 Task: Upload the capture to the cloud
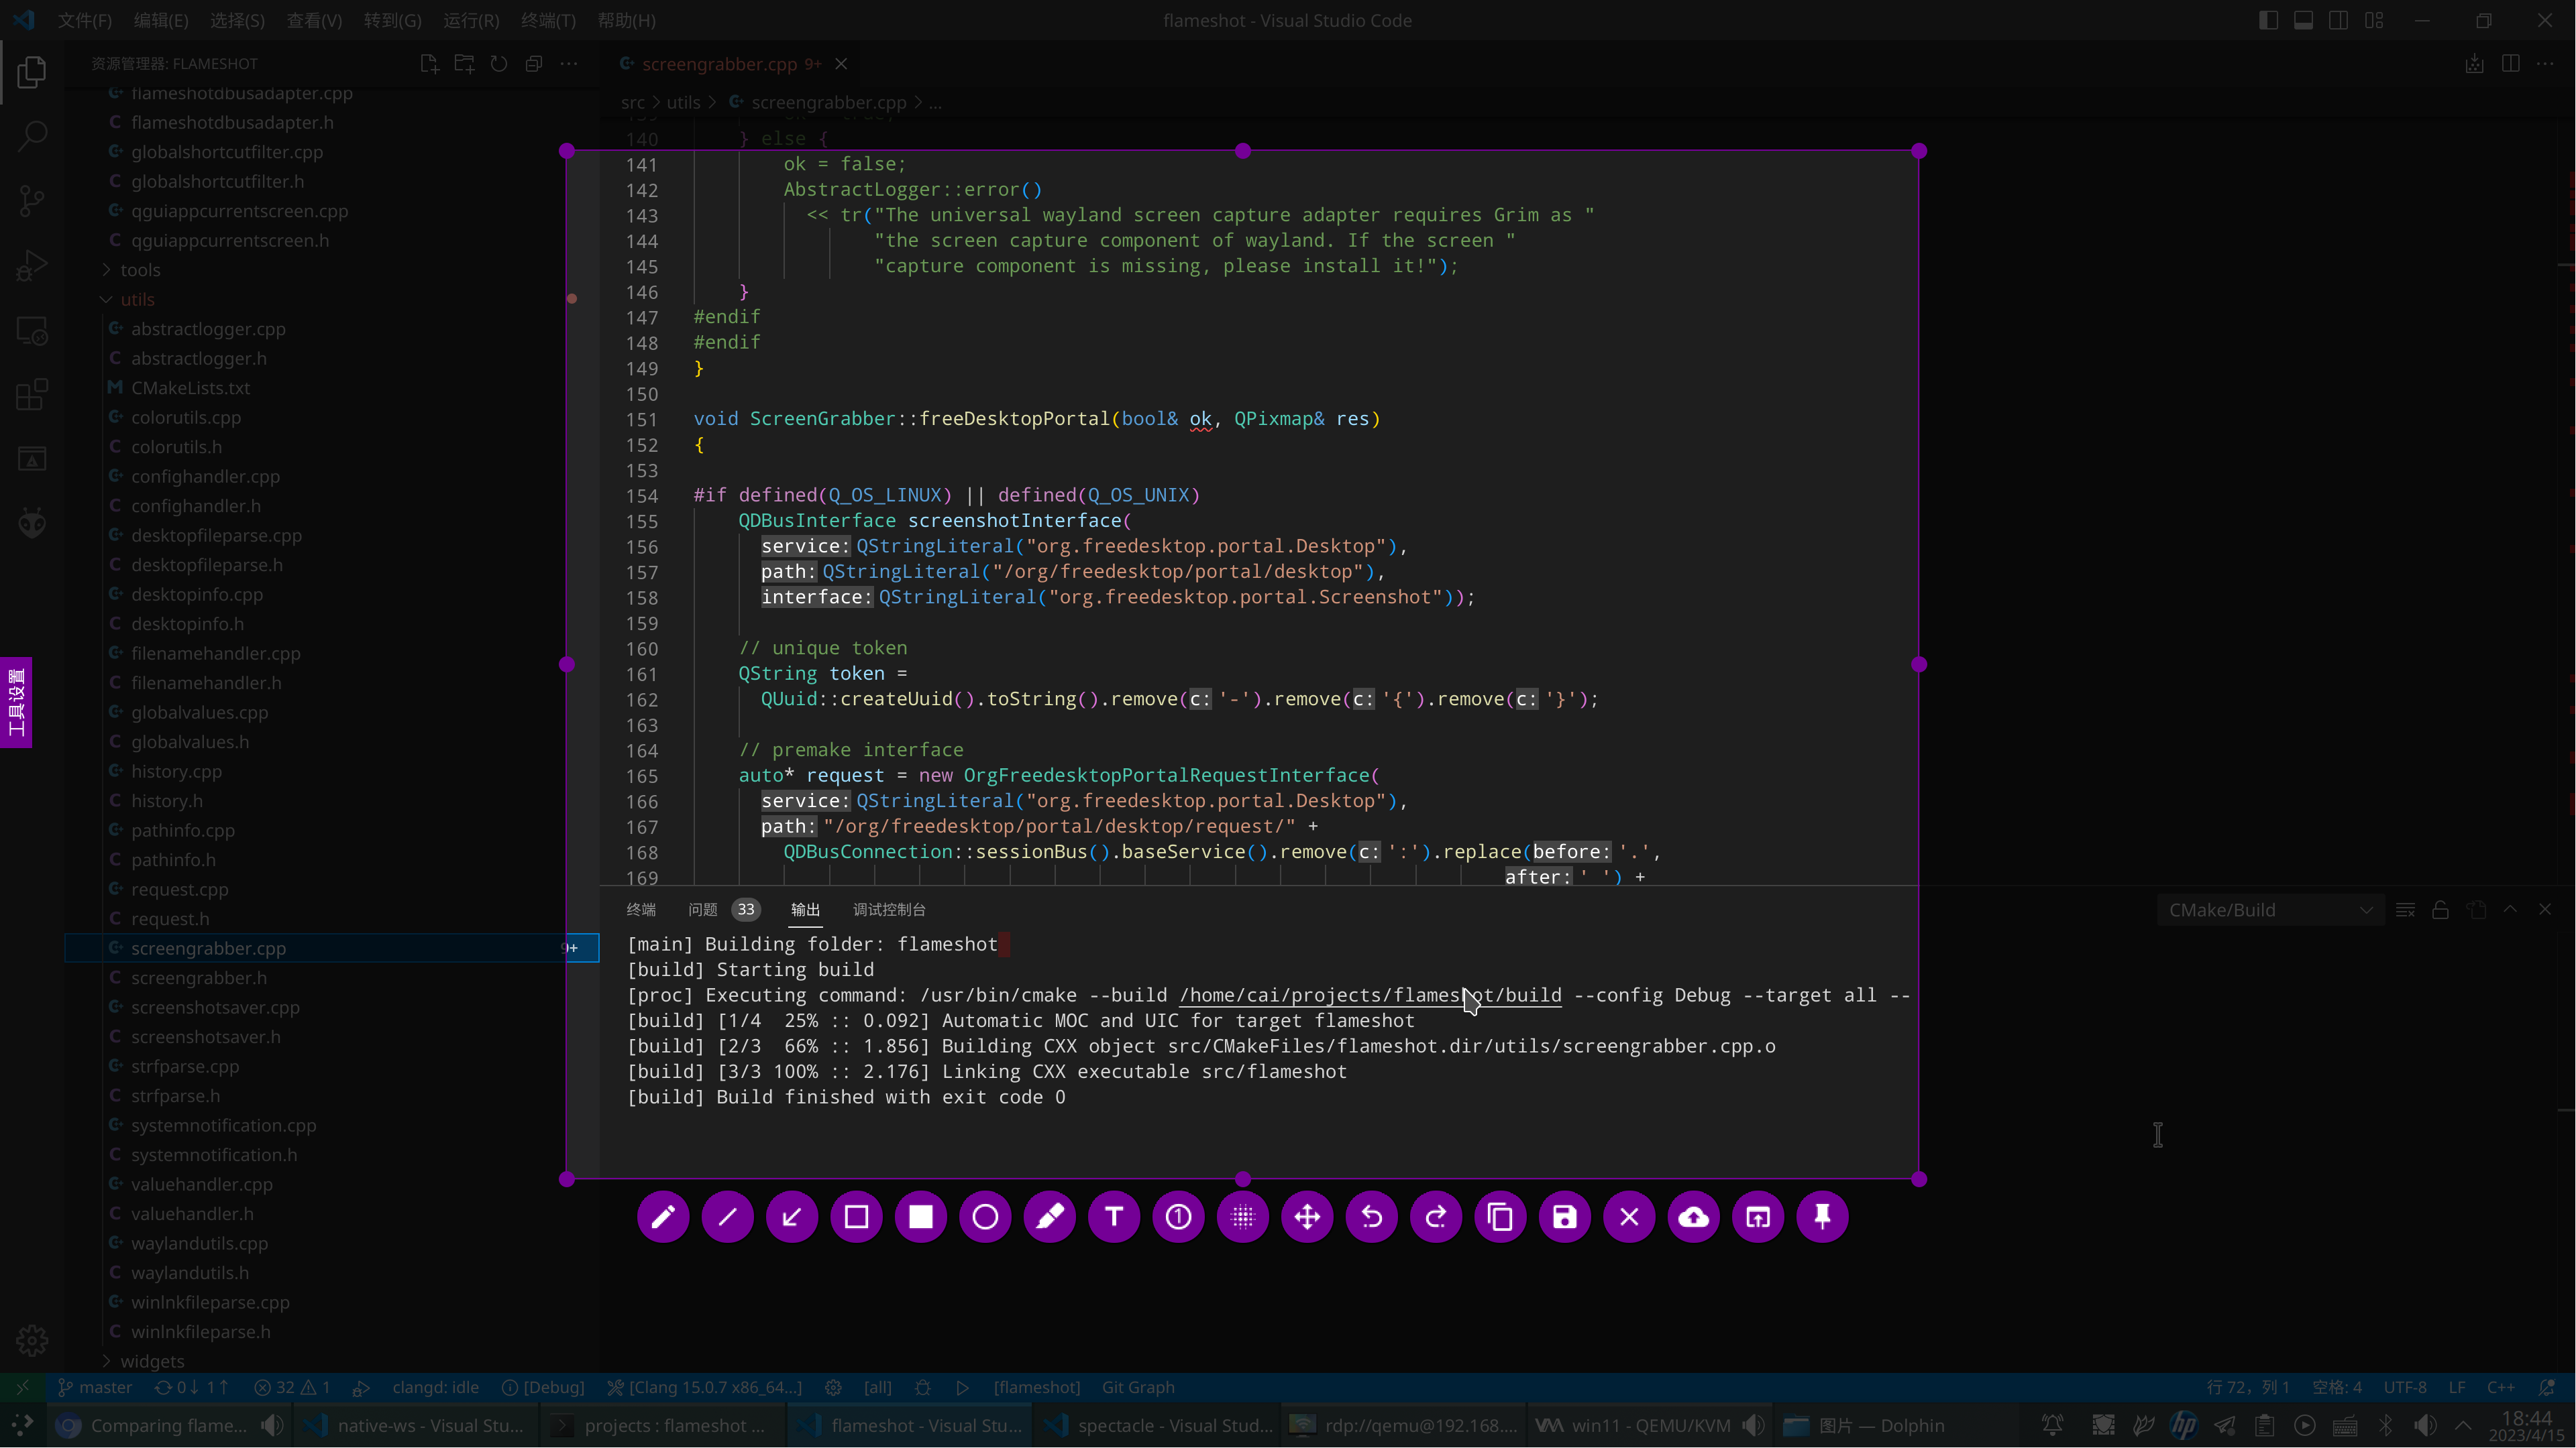point(1693,1217)
